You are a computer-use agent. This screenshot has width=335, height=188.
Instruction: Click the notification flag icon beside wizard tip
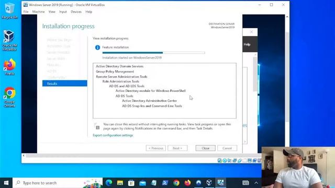point(97,126)
